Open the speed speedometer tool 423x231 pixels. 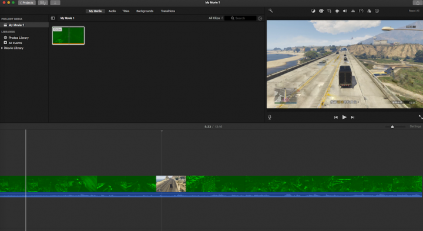361,11
